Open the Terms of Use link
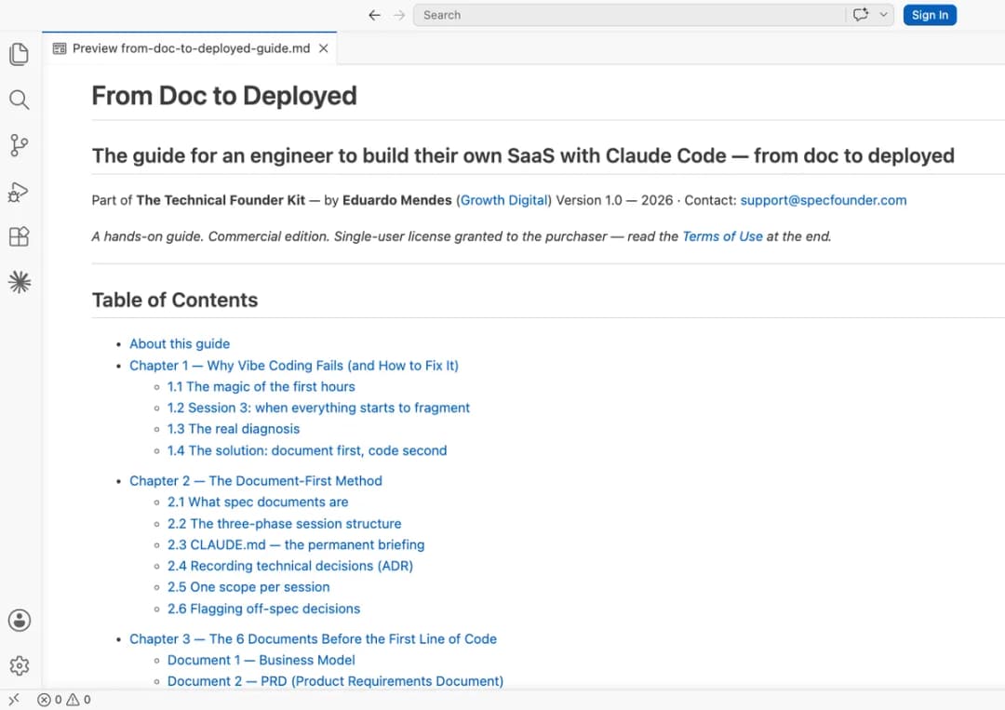1005x710 pixels. 722,236
